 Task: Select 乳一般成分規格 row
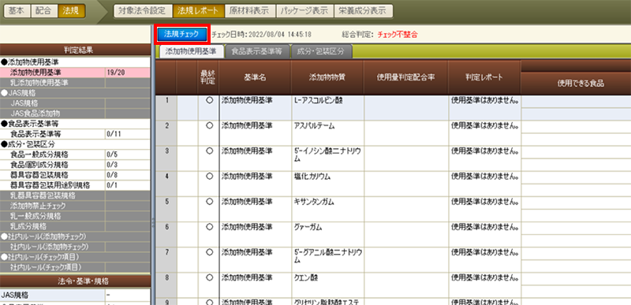[x=75, y=216]
